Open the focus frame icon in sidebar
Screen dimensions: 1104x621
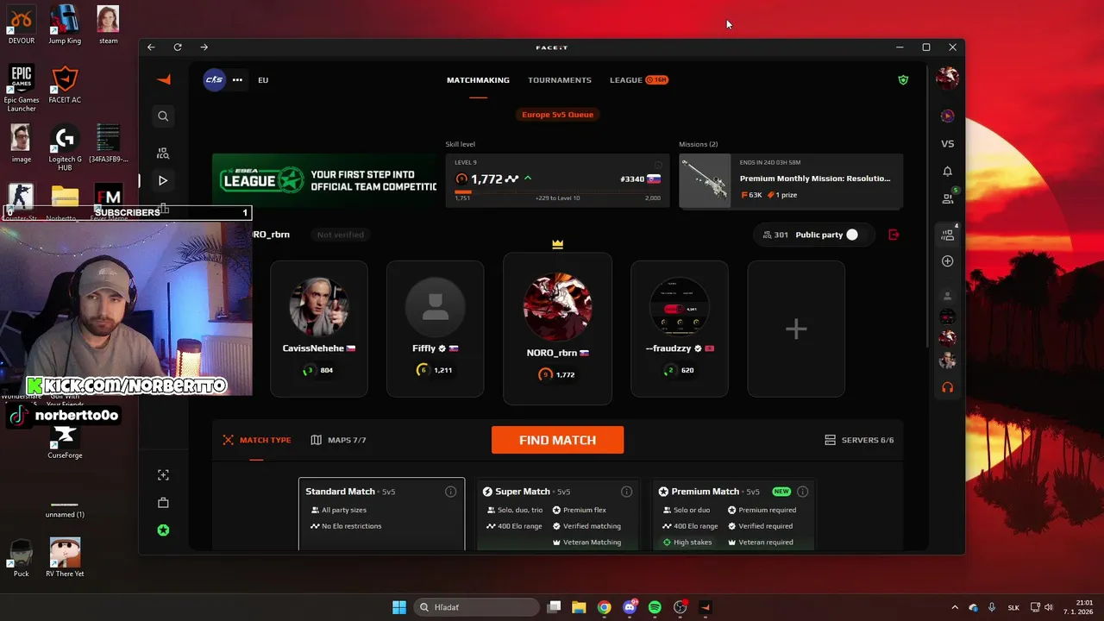[163, 475]
